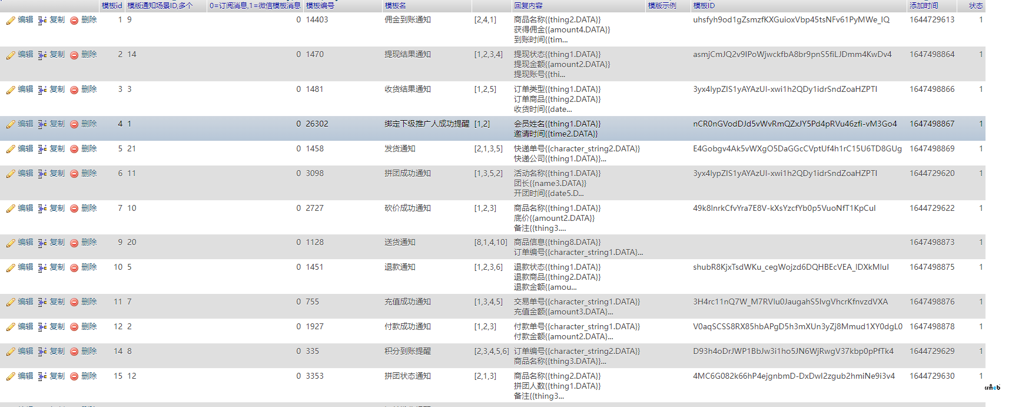The height and width of the screenshot is (407, 1012).
Task: Click template ID starting V0aqSCSS8RX85hbAPgD5h3mXUn3yZj8Mmud1XY0dgL0
Action: pyautogui.click(x=798, y=327)
